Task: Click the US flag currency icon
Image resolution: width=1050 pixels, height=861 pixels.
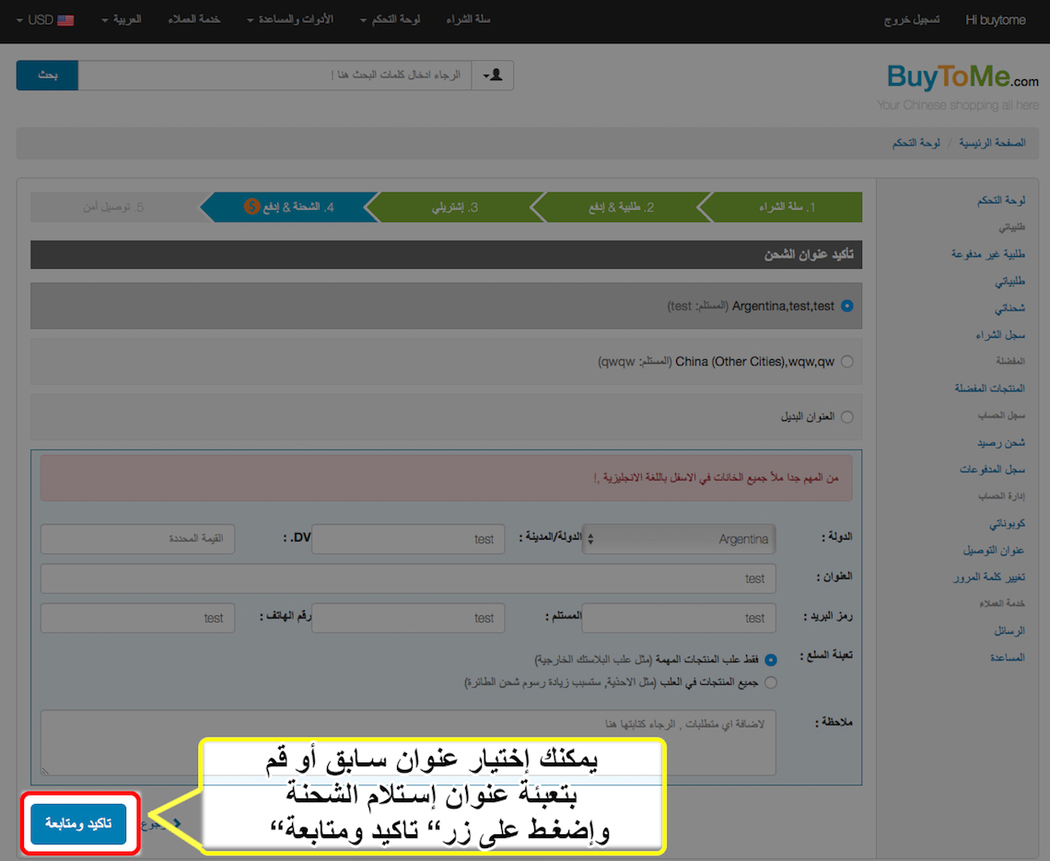Action: point(65,20)
